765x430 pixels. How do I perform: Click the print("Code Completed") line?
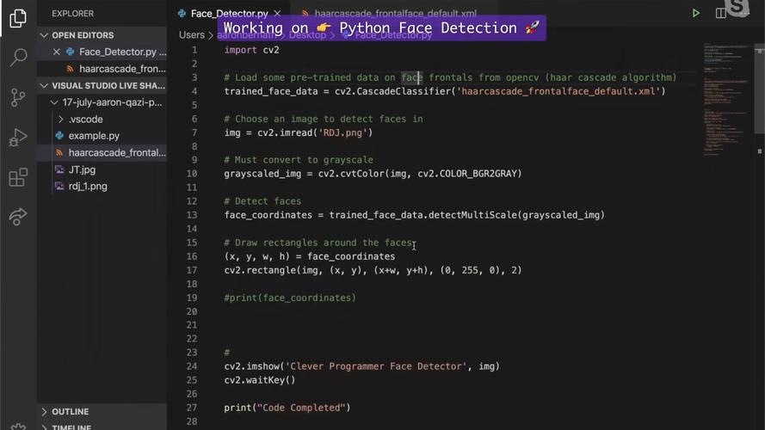point(287,408)
